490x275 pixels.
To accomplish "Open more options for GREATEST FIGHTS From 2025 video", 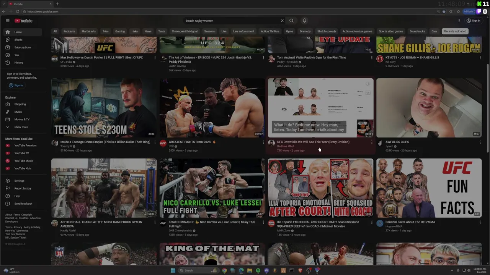I will coord(263,142).
